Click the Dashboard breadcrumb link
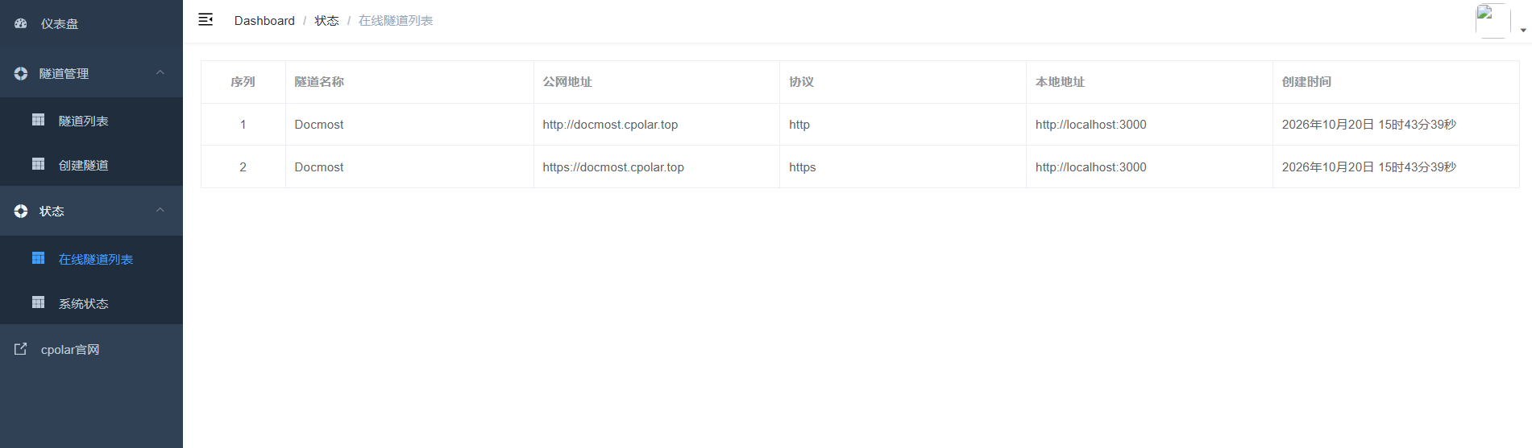The width and height of the screenshot is (1532, 448). (264, 21)
